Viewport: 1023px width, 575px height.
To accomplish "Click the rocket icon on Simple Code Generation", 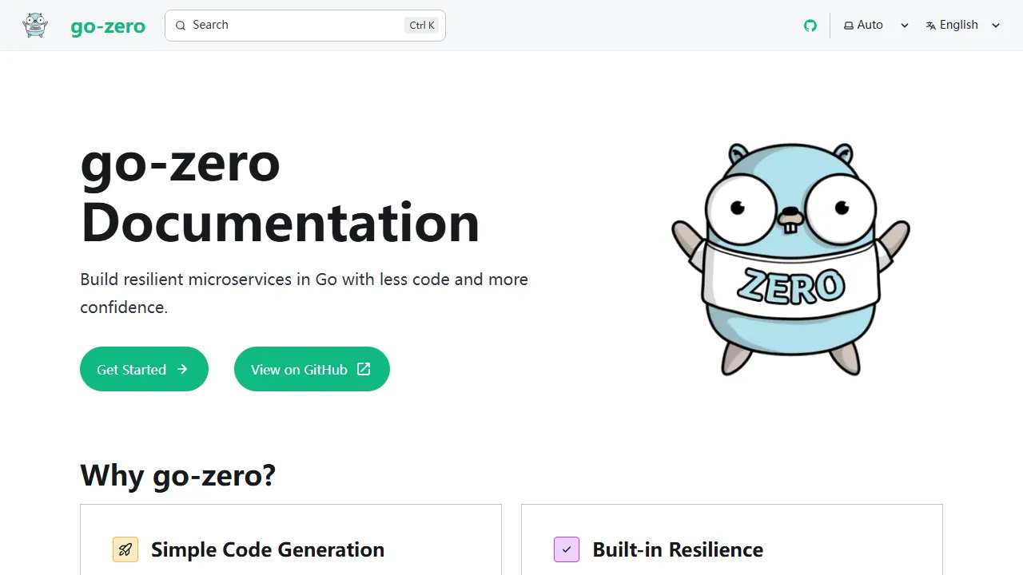I will coord(125,549).
